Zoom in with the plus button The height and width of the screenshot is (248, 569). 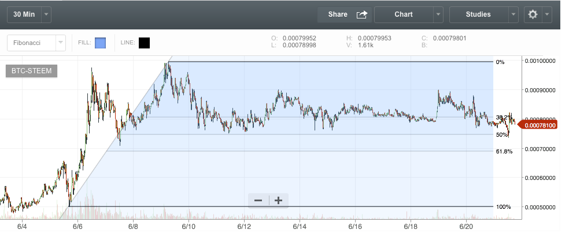point(278,201)
